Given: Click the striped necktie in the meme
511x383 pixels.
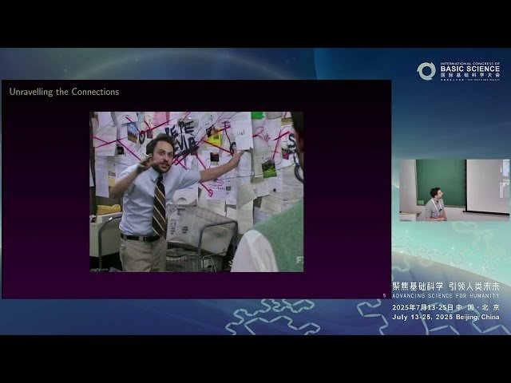Looking at the screenshot, I should point(159,206).
